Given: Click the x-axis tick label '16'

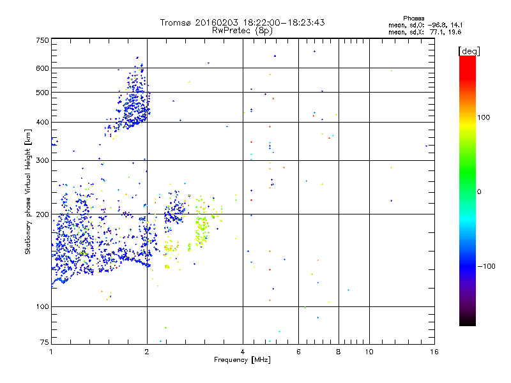Looking at the screenshot, I should [x=434, y=352].
